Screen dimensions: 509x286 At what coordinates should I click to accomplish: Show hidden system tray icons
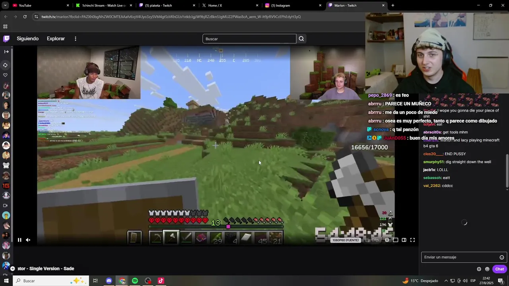tap(446, 281)
